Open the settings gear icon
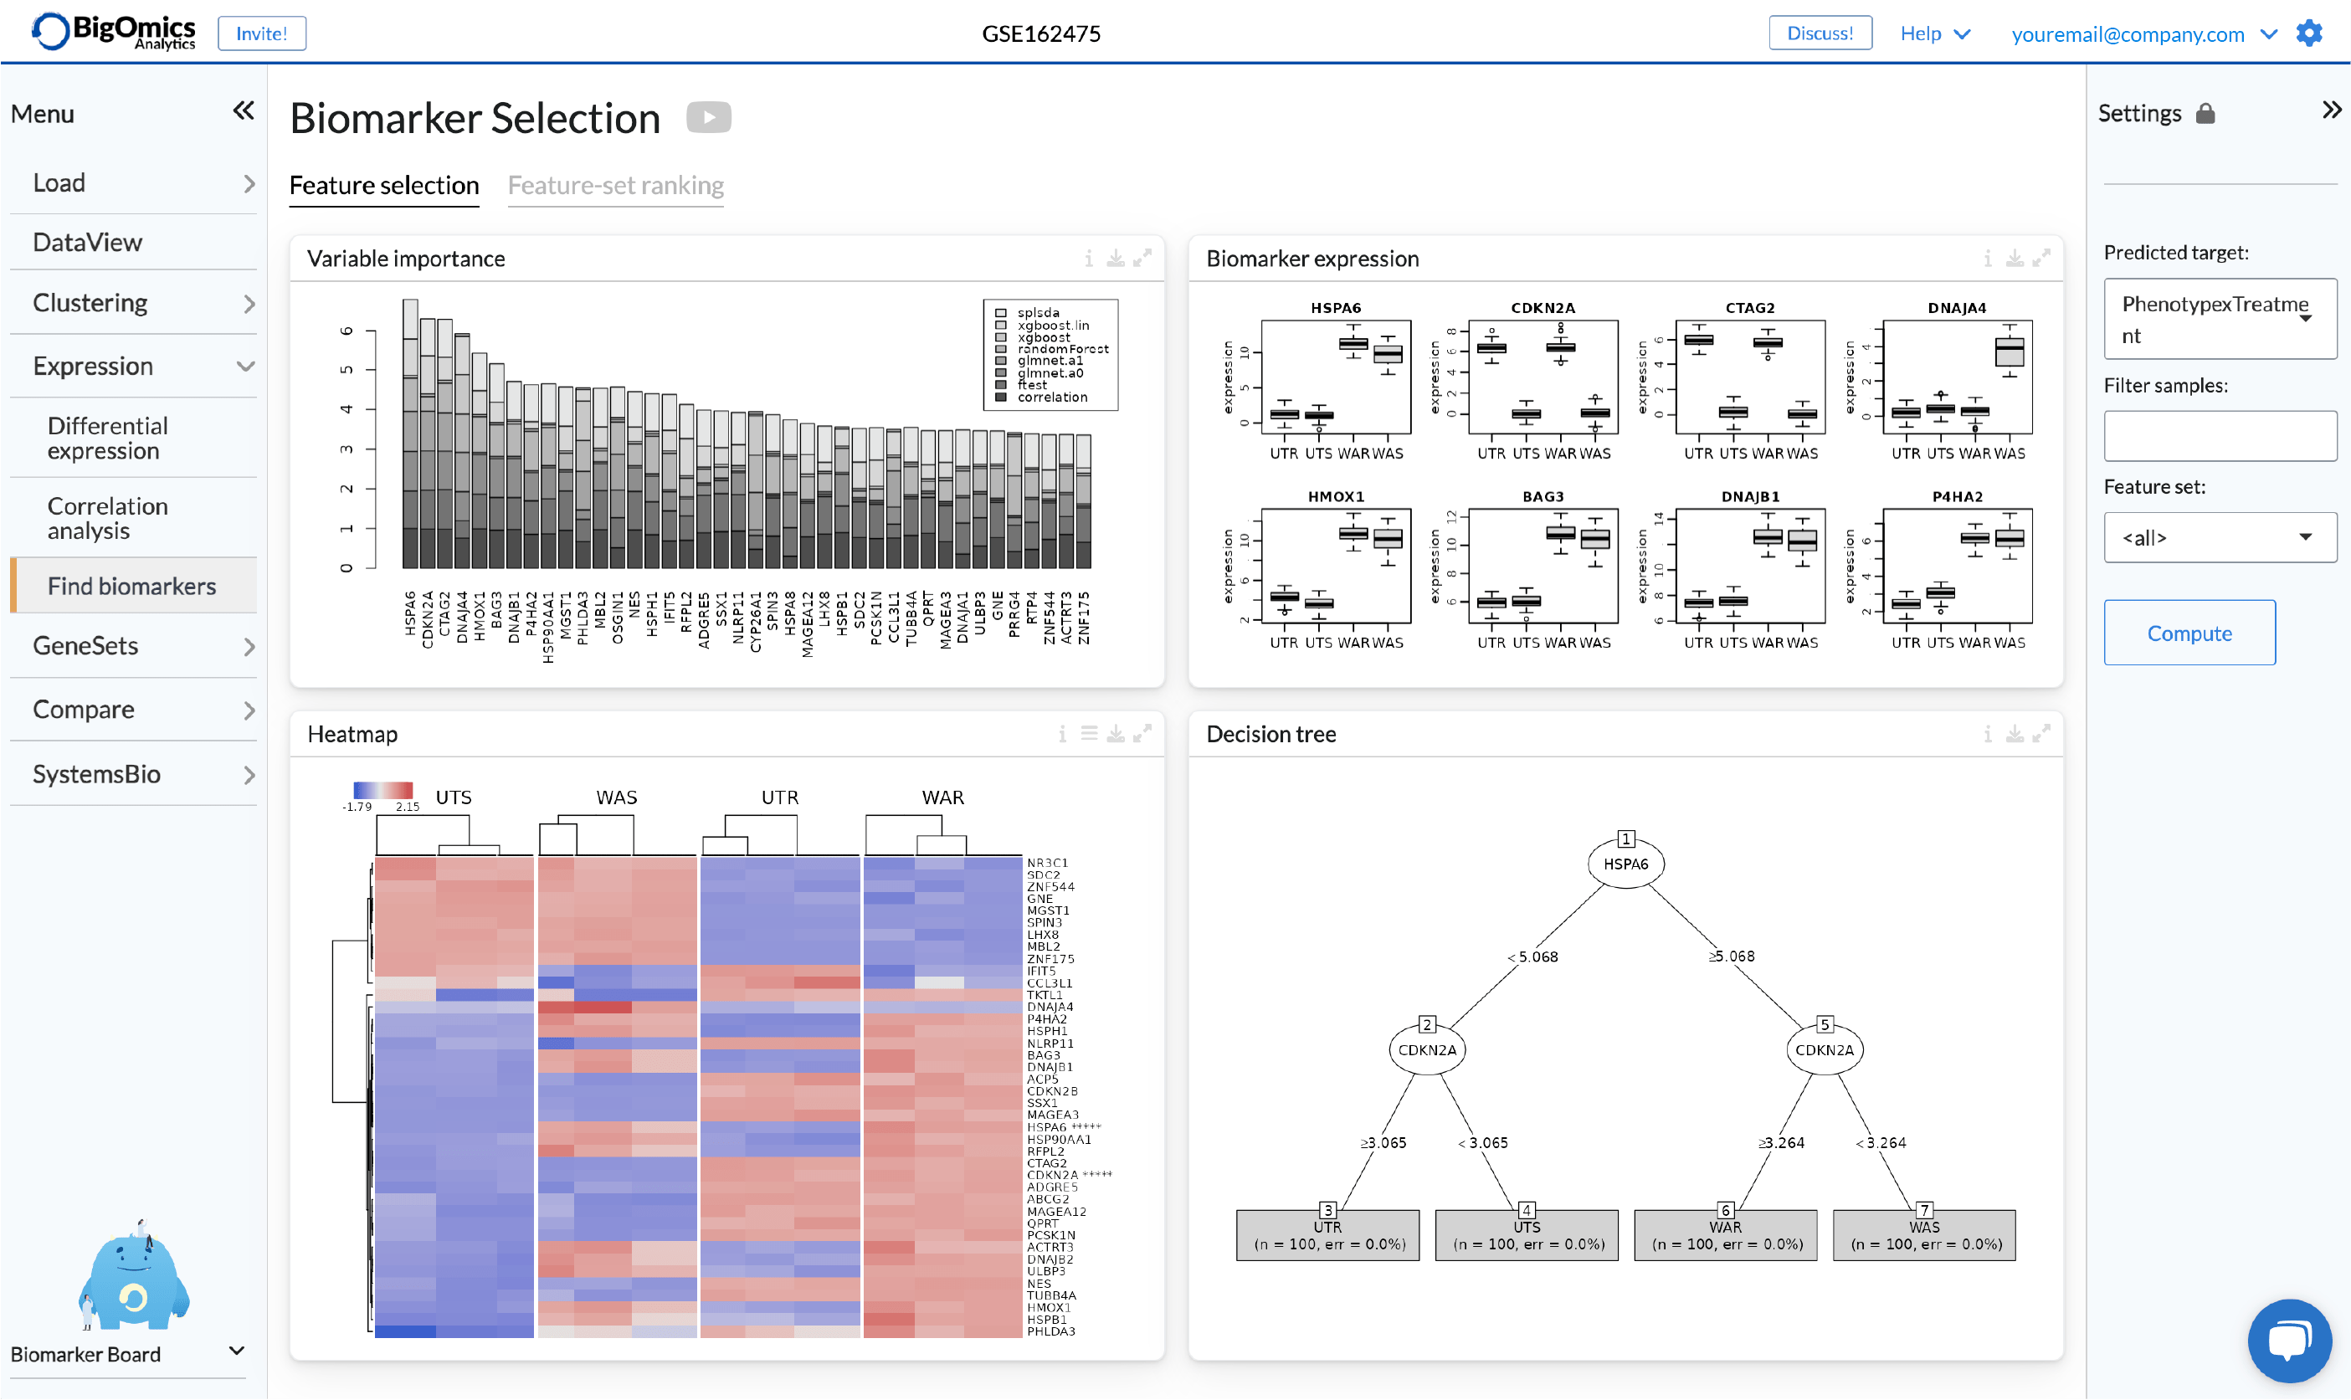 tap(2308, 33)
